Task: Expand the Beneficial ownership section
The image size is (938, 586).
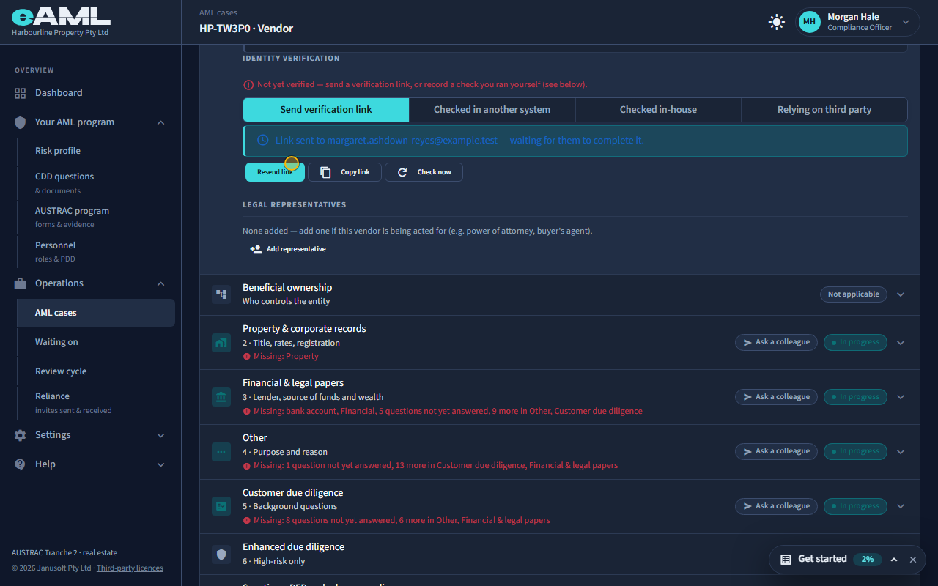Action: tap(901, 294)
